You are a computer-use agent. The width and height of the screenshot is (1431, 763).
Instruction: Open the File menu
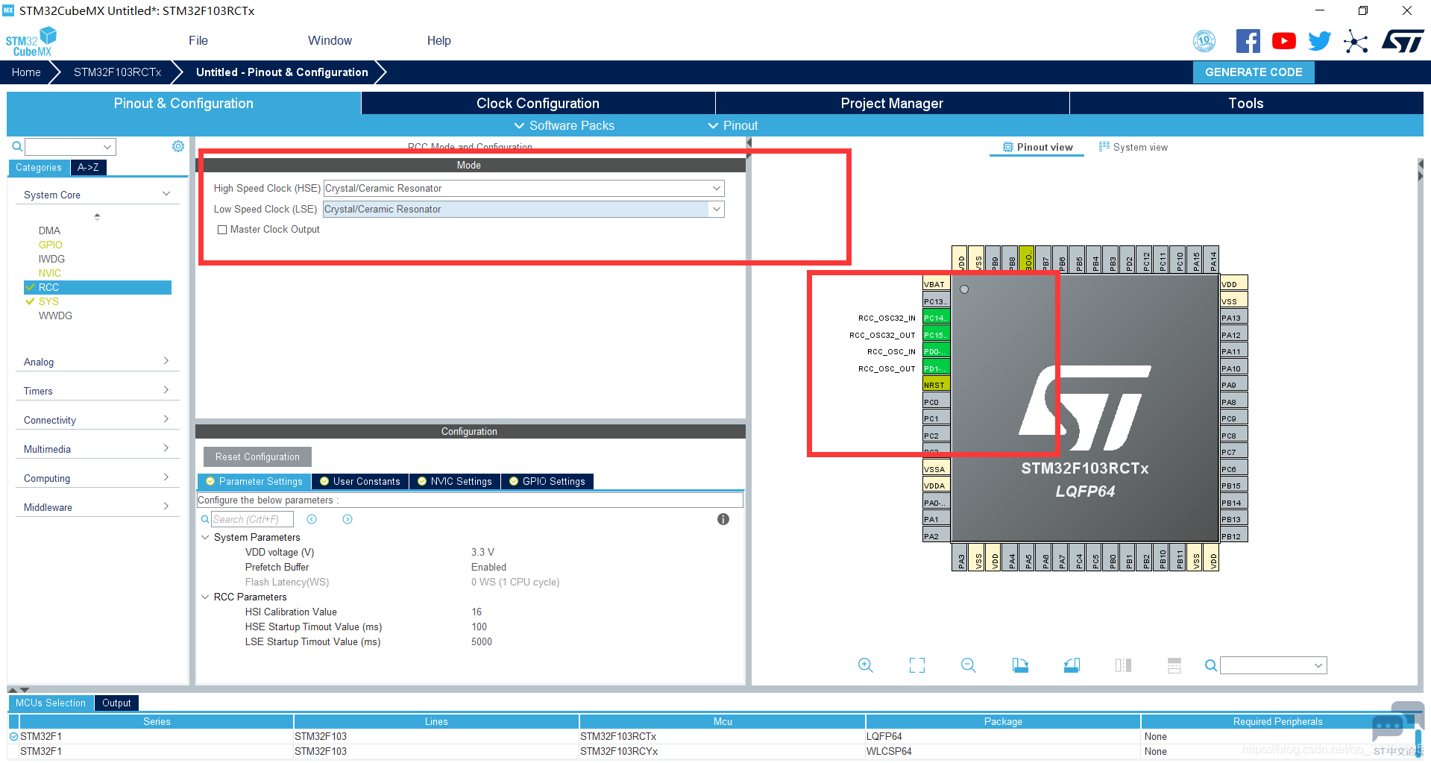198,40
